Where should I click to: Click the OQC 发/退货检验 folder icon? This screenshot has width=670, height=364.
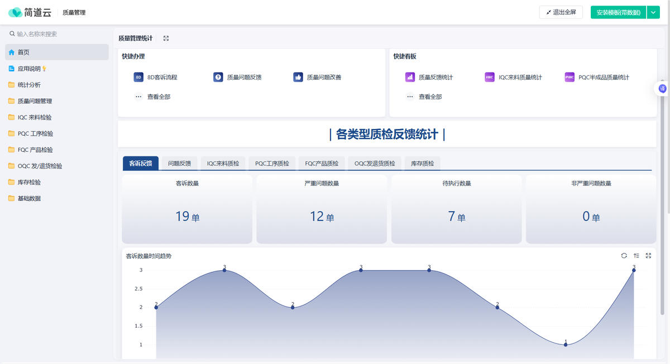coord(12,166)
